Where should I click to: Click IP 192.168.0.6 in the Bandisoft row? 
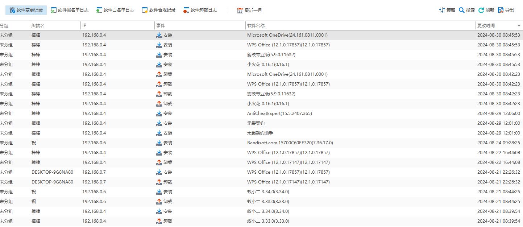coord(94,143)
